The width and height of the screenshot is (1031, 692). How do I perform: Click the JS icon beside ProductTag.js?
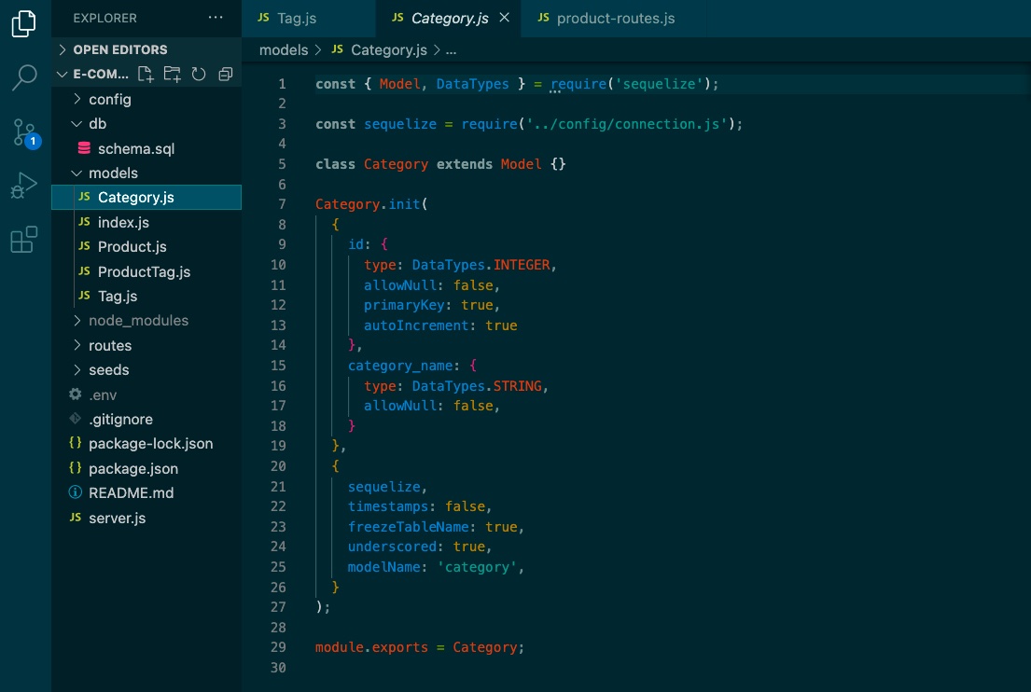point(84,270)
